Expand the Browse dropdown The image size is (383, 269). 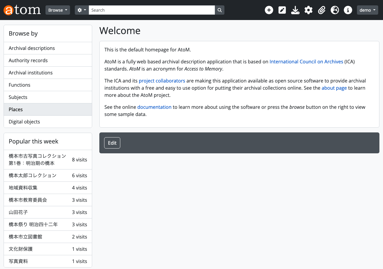[58, 10]
